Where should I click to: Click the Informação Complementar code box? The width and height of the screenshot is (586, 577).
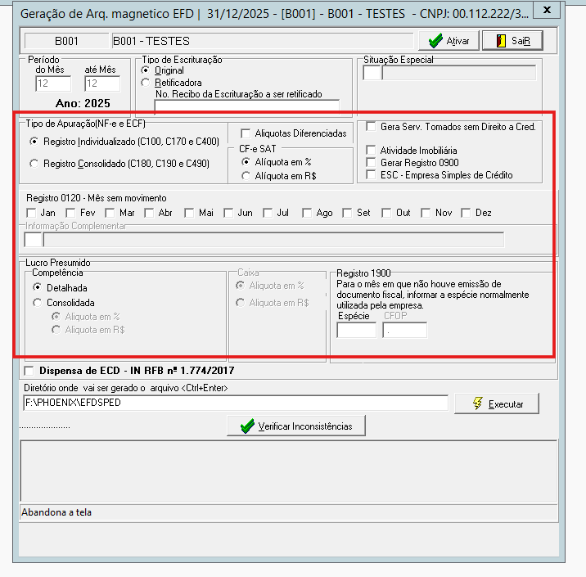tap(33, 240)
